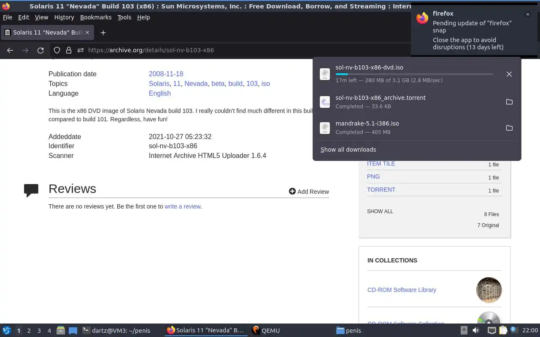Open a new tab with the plus button
The height and width of the screenshot is (337, 540).
103,32
